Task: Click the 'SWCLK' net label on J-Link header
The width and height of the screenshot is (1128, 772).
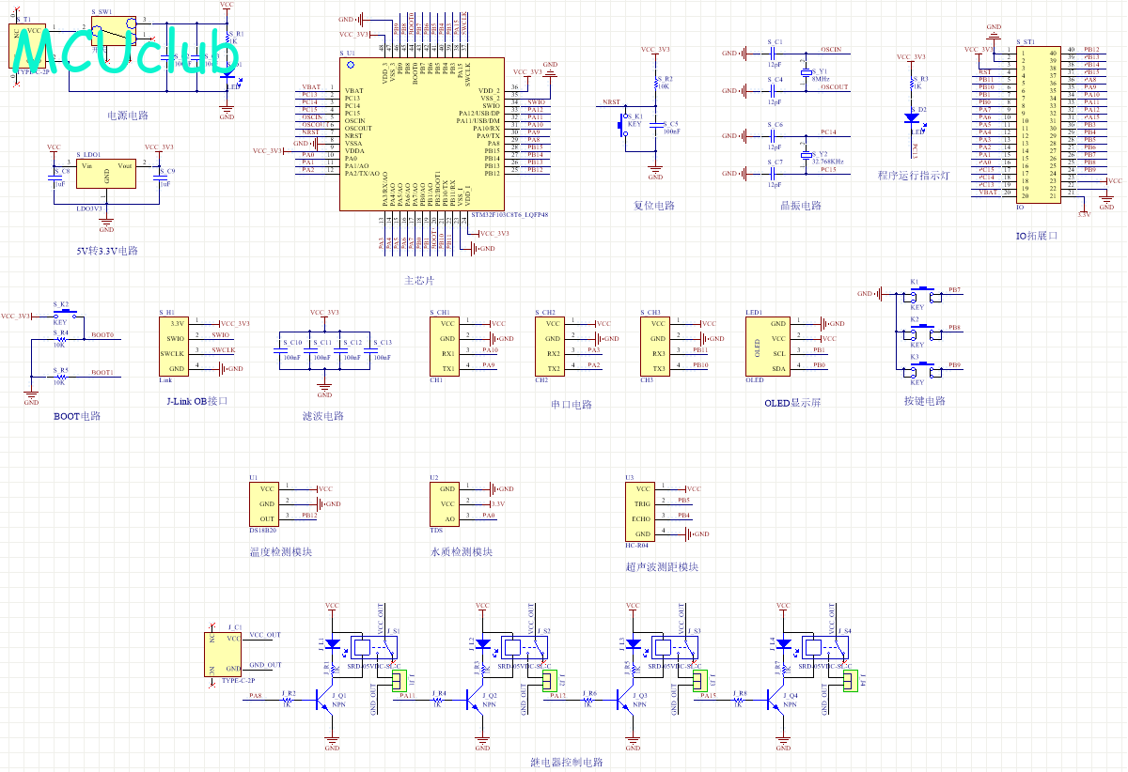Action: point(223,350)
